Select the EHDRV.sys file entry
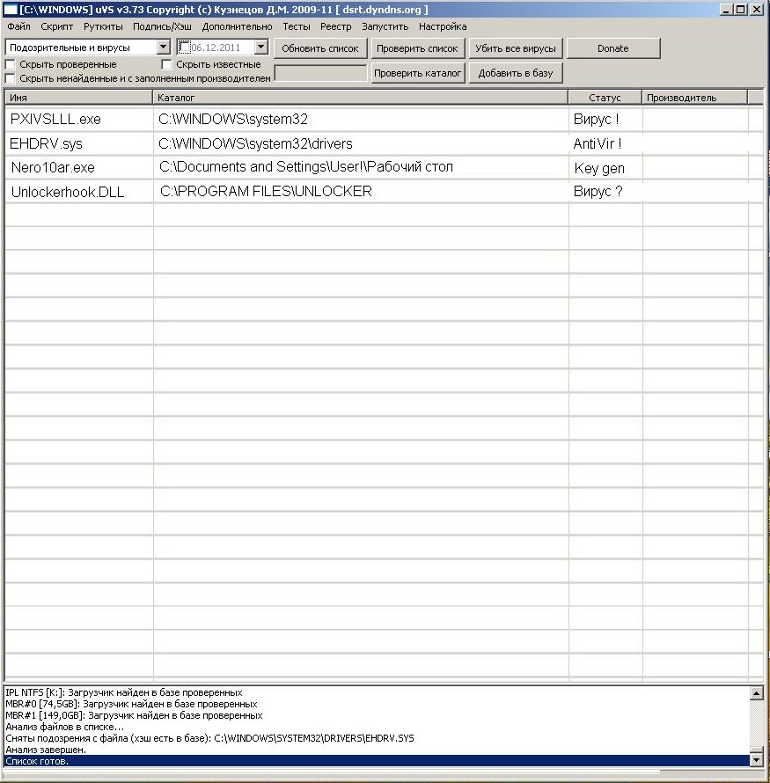 tap(46, 143)
